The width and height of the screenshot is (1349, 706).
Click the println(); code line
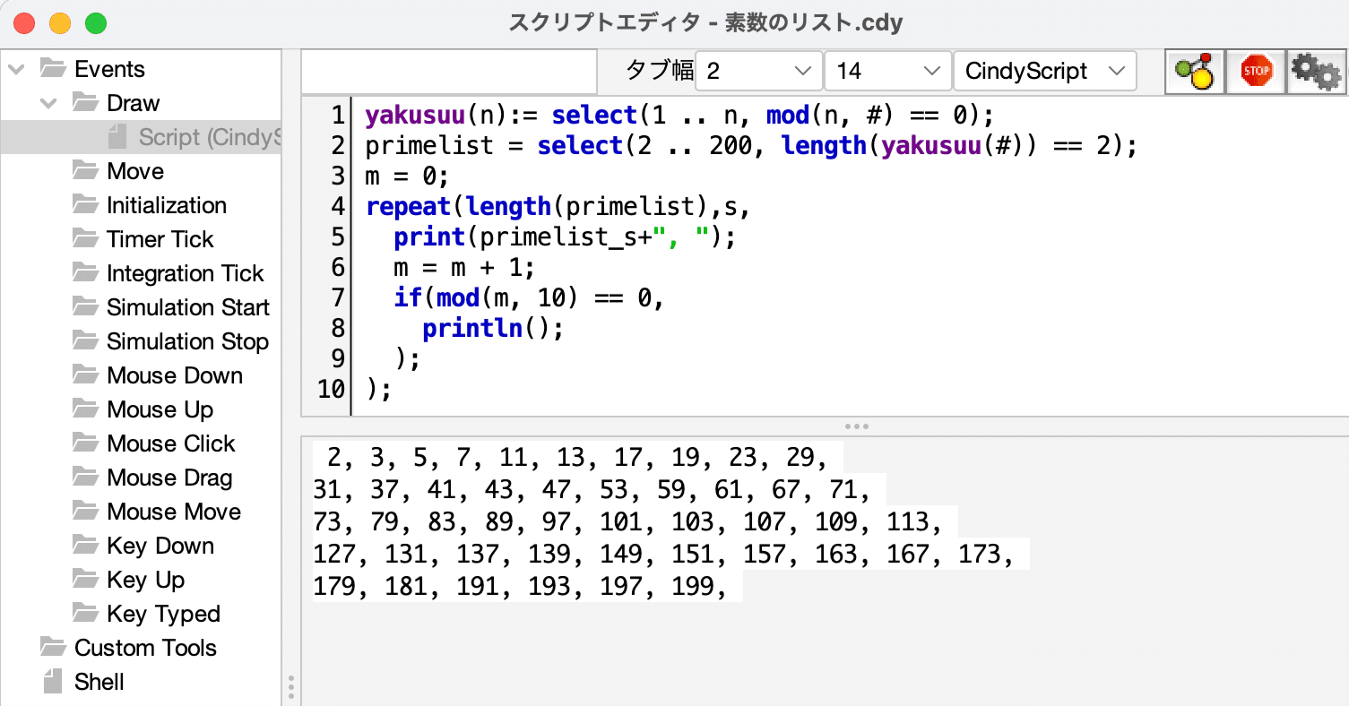tap(493, 328)
